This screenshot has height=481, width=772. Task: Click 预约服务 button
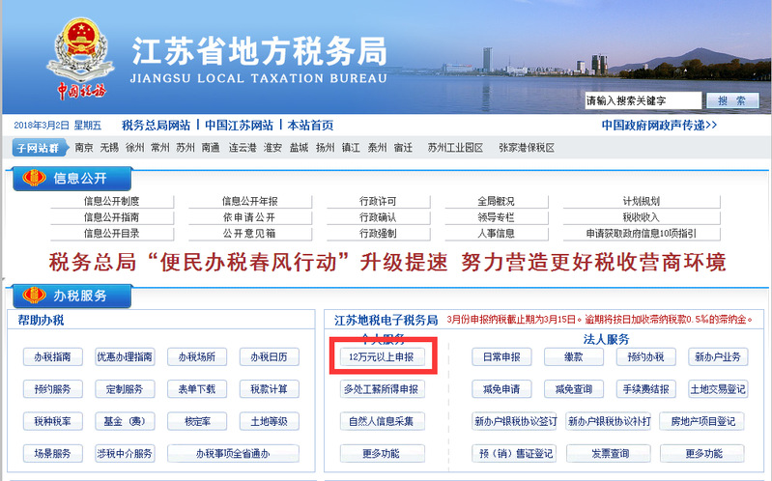point(53,389)
